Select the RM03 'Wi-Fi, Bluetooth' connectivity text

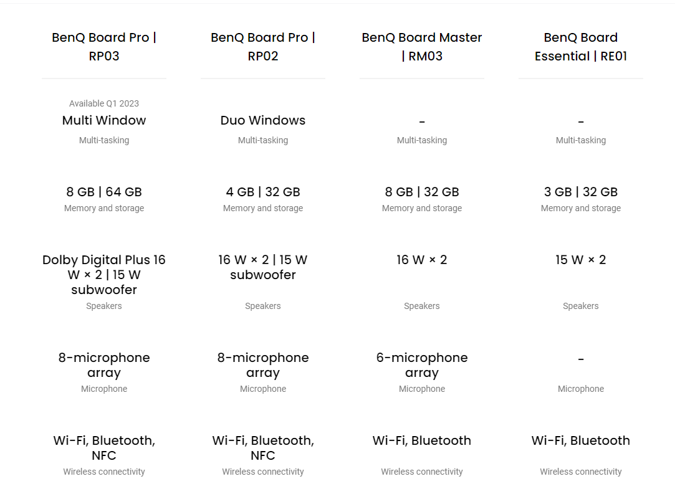point(422,440)
